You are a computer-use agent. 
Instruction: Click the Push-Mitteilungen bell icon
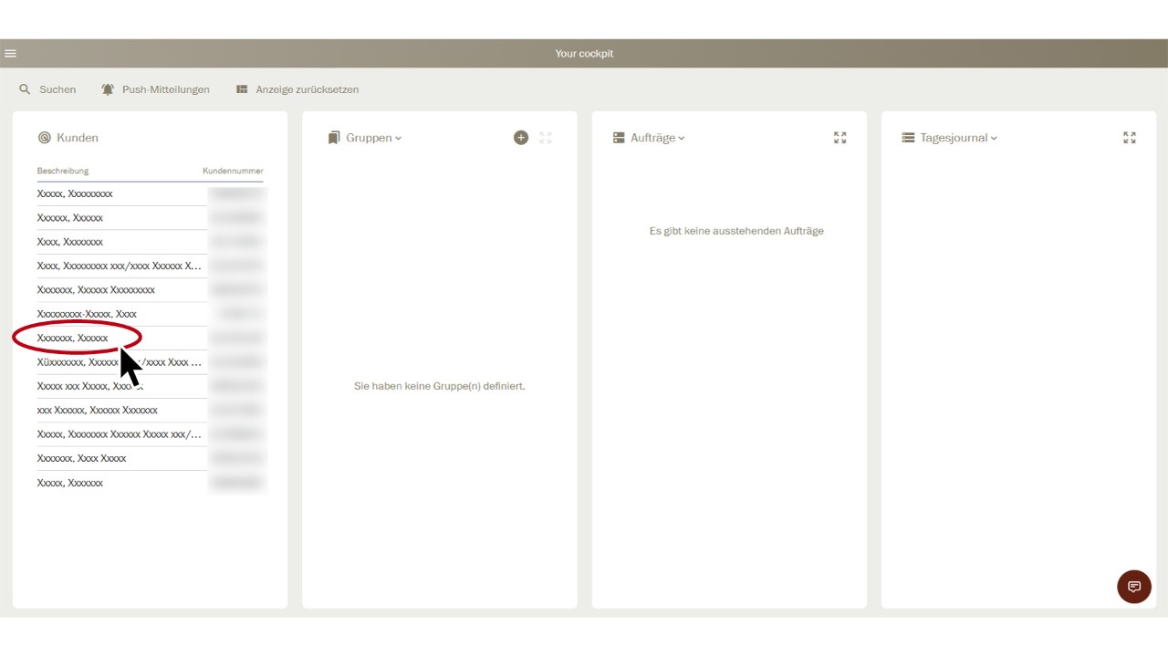(108, 89)
